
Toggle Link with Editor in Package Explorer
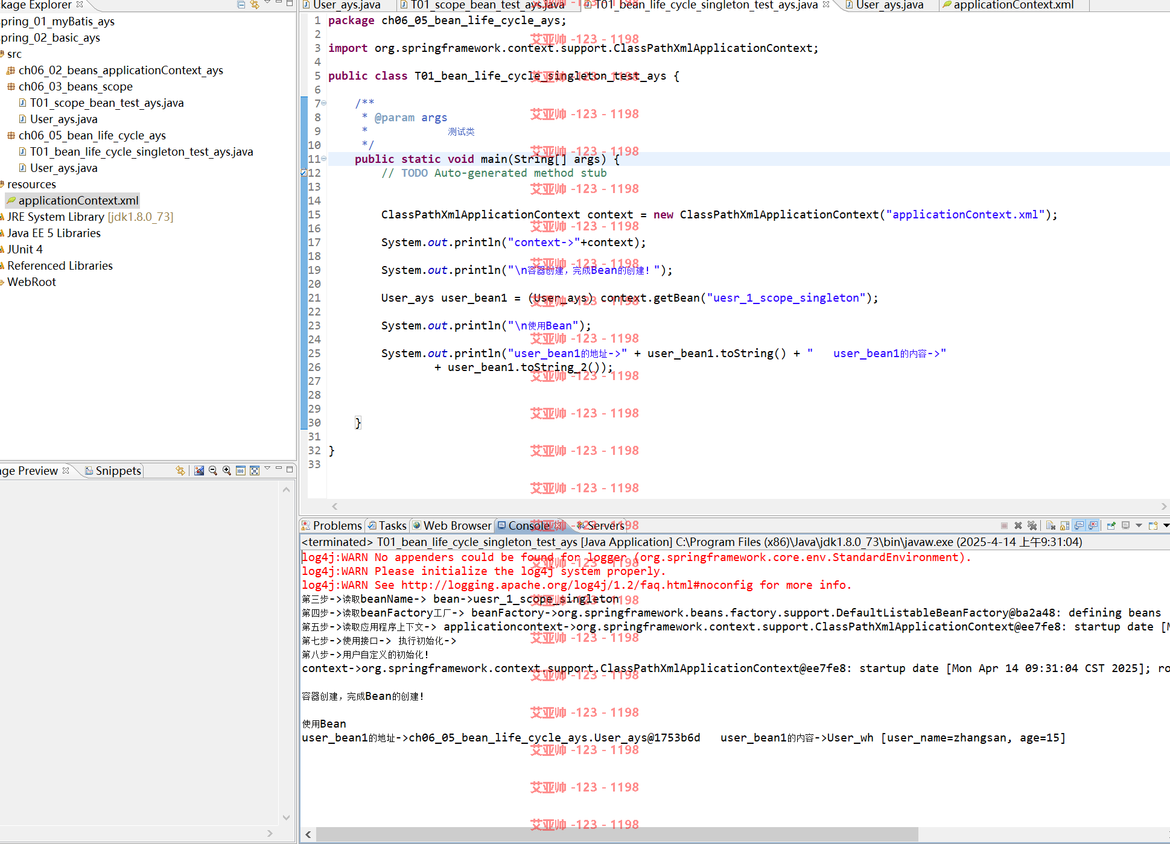click(255, 4)
